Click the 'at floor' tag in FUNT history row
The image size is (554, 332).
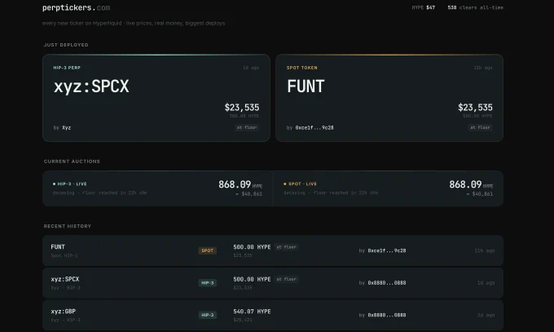(286, 247)
